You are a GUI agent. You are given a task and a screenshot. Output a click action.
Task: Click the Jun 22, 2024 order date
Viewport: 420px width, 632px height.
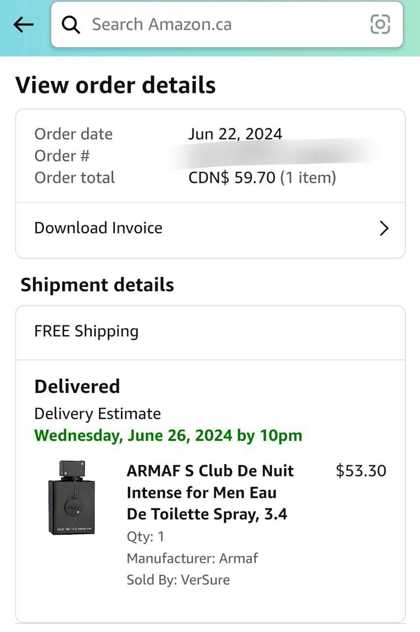point(235,134)
